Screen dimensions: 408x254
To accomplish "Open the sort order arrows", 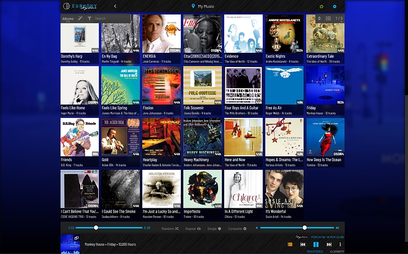I will [x=319, y=18].
